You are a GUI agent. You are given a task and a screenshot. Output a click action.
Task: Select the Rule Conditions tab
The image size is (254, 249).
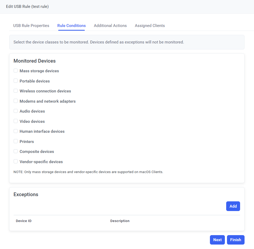(71, 26)
